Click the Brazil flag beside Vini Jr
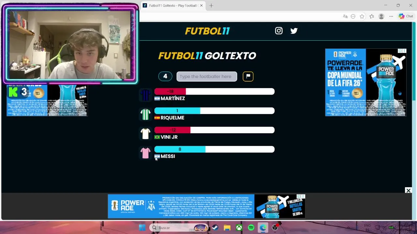417x234 pixels. (x=157, y=137)
